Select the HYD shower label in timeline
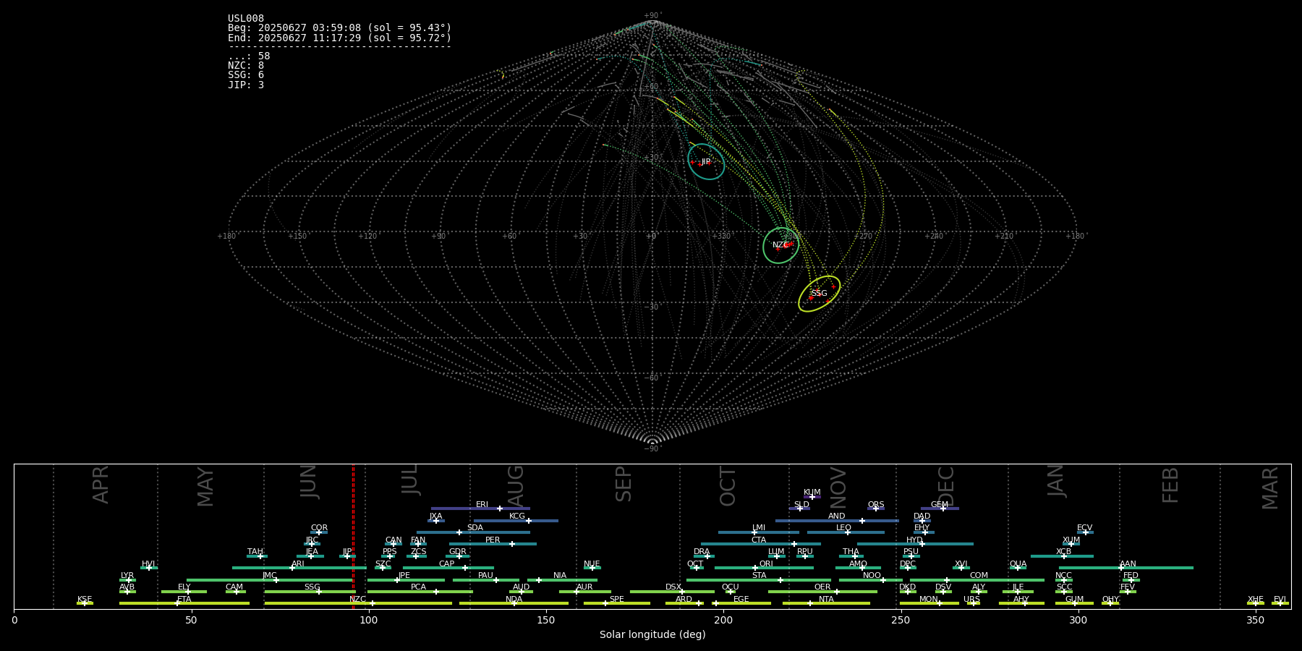The image size is (1302, 651). 915,540
